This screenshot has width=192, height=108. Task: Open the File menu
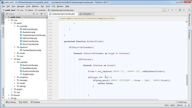click(3, 6)
